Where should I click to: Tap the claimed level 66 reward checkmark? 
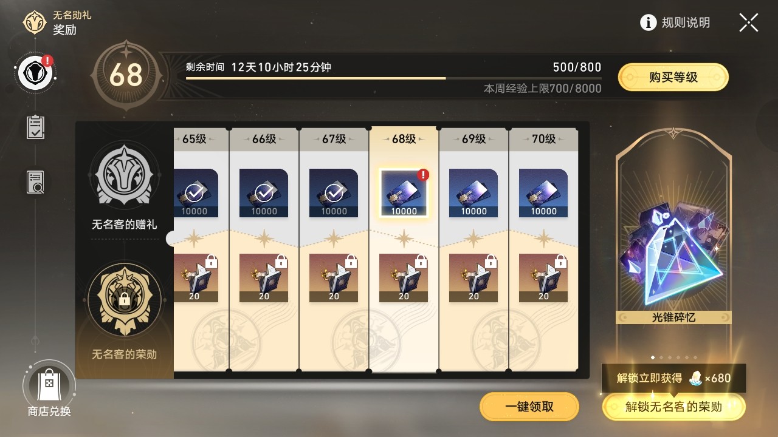264,193
